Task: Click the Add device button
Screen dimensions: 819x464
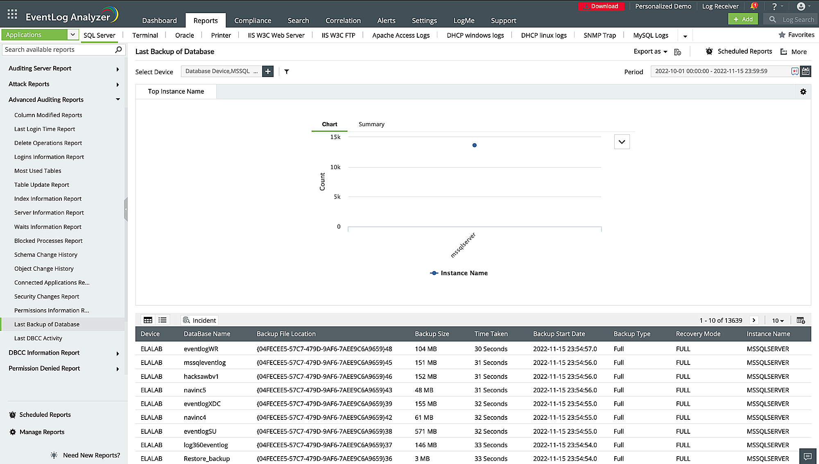Action: pyautogui.click(x=268, y=71)
